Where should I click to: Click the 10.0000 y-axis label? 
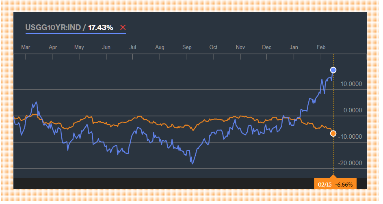click(x=352, y=84)
